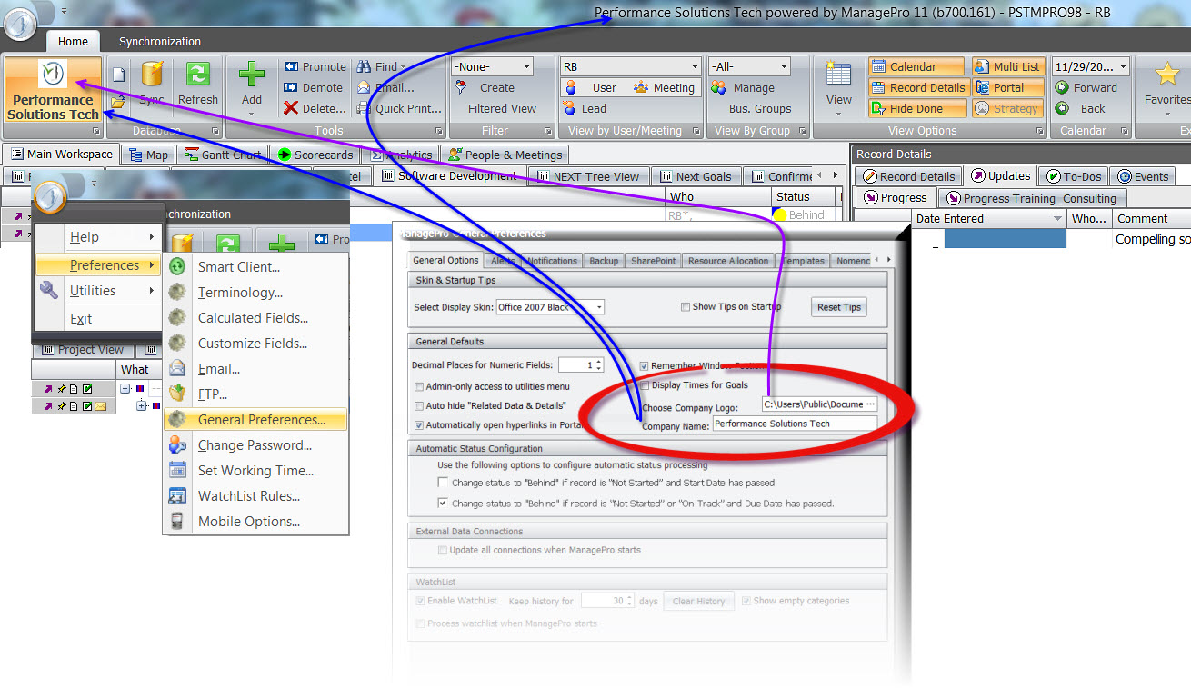Click the Reset Tips button
Screen dimensions: 1191x688
pos(838,307)
